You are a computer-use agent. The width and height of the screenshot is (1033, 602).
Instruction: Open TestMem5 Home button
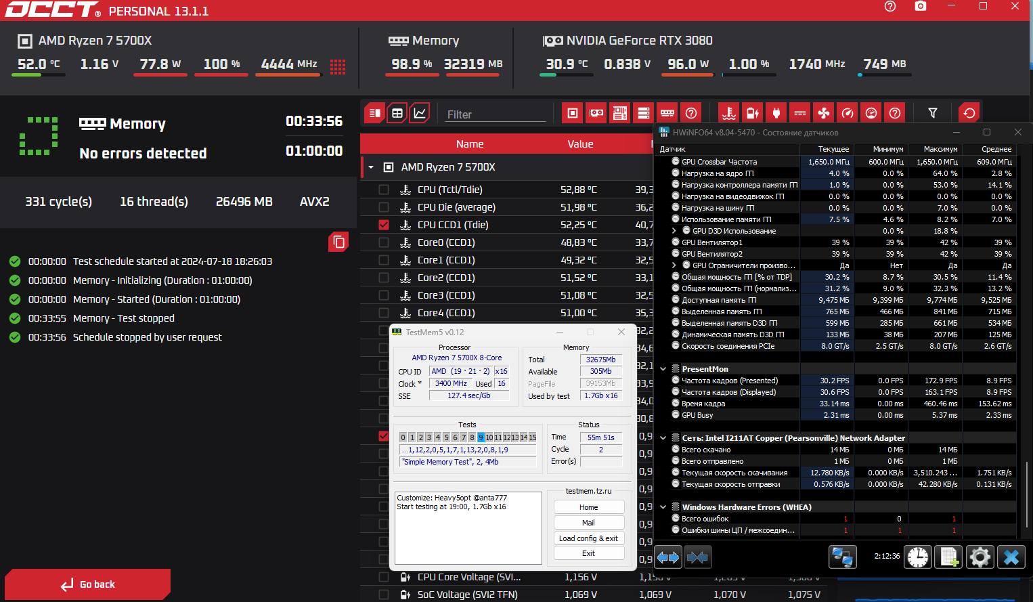pyautogui.click(x=589, y=507)
